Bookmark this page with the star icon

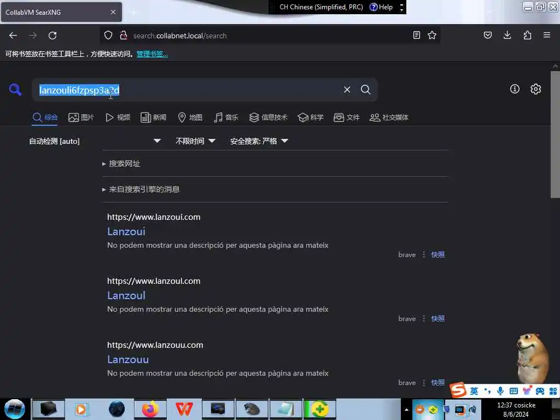432,35
